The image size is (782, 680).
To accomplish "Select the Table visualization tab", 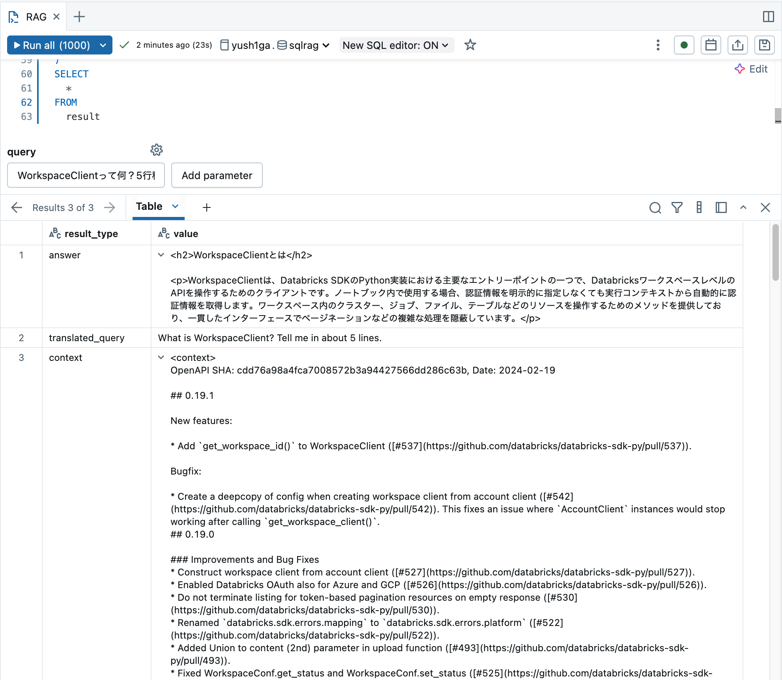I will click(150, 207).
